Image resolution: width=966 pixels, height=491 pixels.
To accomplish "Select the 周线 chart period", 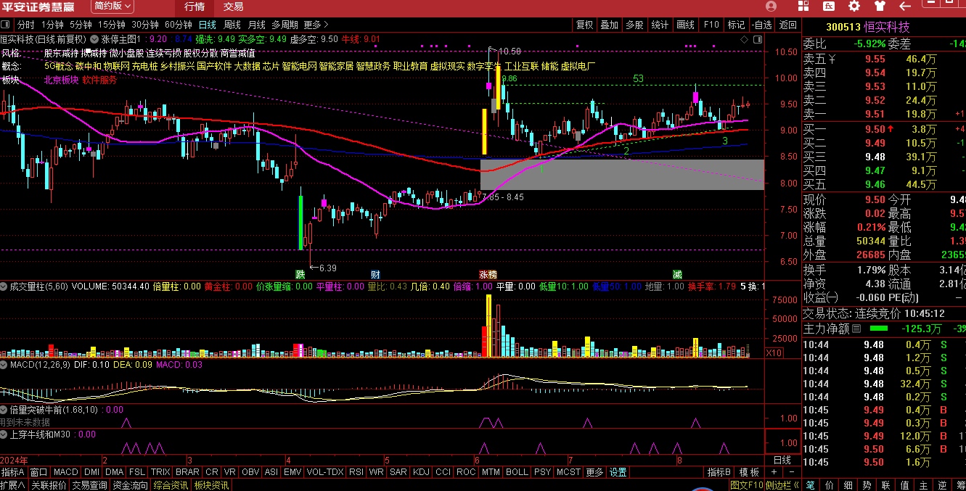I will [x=232, y=25].
